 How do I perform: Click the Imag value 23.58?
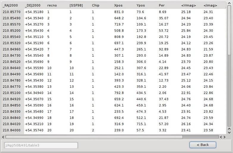point(208,130)
